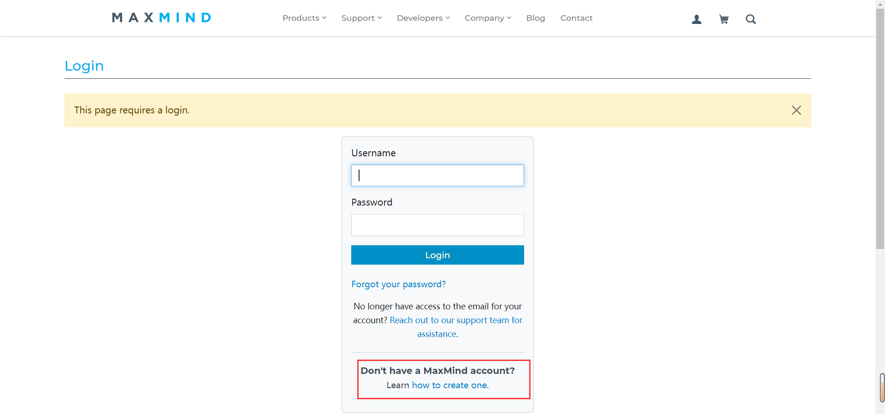885x414 pixels.
Task: Click into the Password field
Action: click(437, 225)
